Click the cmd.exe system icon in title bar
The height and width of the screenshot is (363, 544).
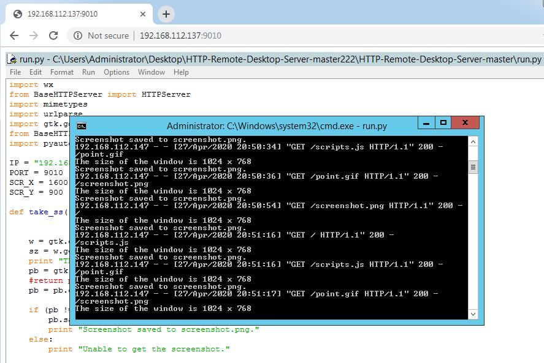pyautogui.click(x=82, y=126)
